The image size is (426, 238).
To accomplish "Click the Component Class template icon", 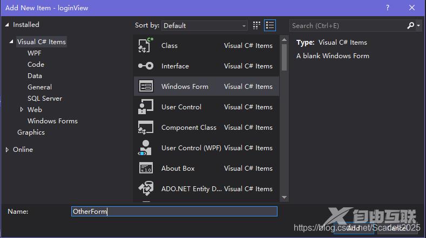I will [x=146, y=128].
